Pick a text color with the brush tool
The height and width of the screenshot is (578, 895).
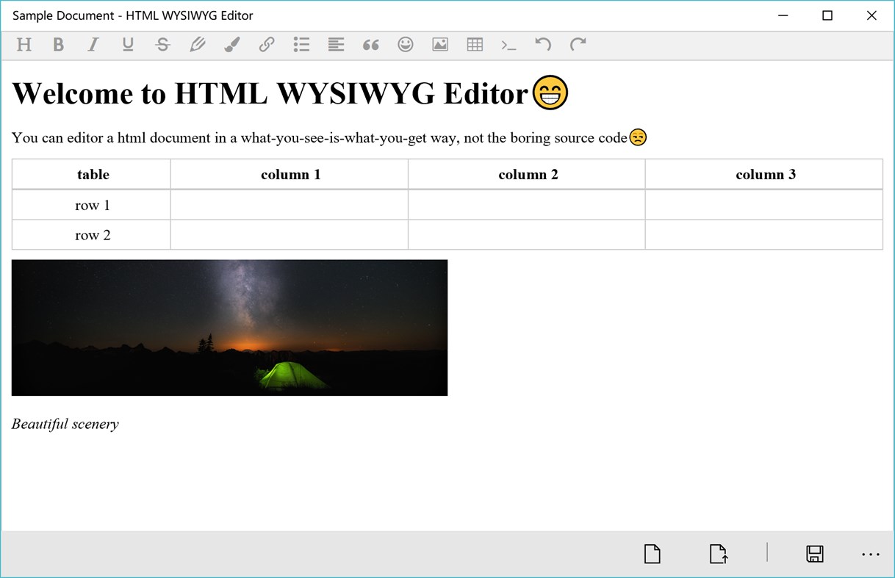(231, 45)
